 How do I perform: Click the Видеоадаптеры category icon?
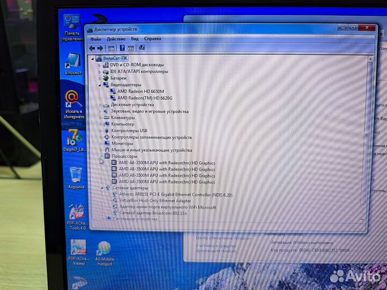[x=106, y=85]
